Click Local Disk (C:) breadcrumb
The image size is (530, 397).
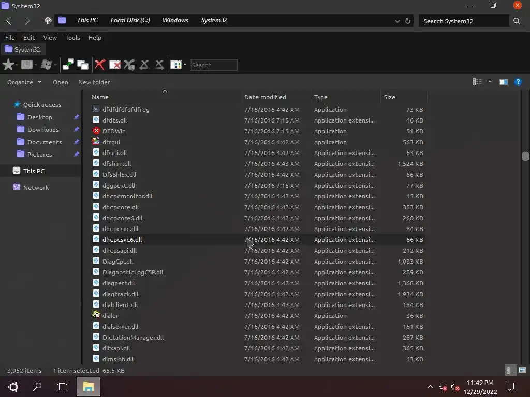(130, 20)
